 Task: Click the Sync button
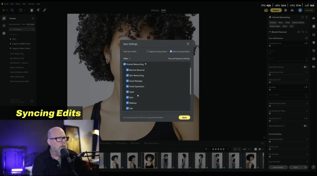tap(296, 167)
